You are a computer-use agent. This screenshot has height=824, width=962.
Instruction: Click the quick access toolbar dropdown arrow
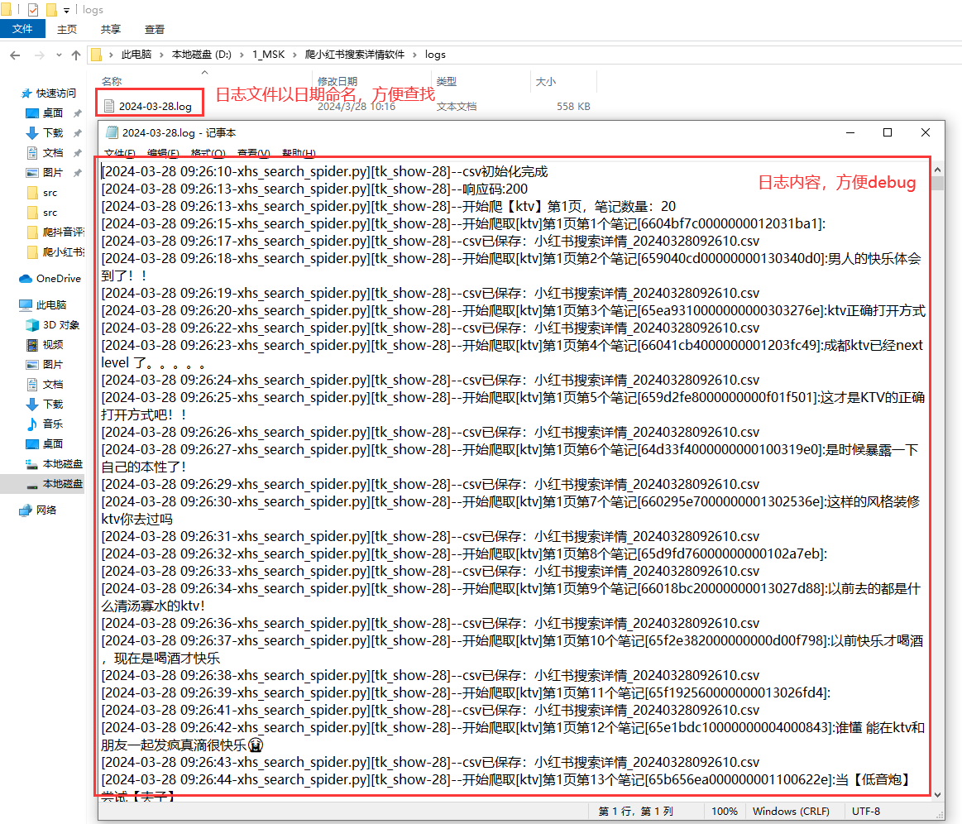[66, 10]
